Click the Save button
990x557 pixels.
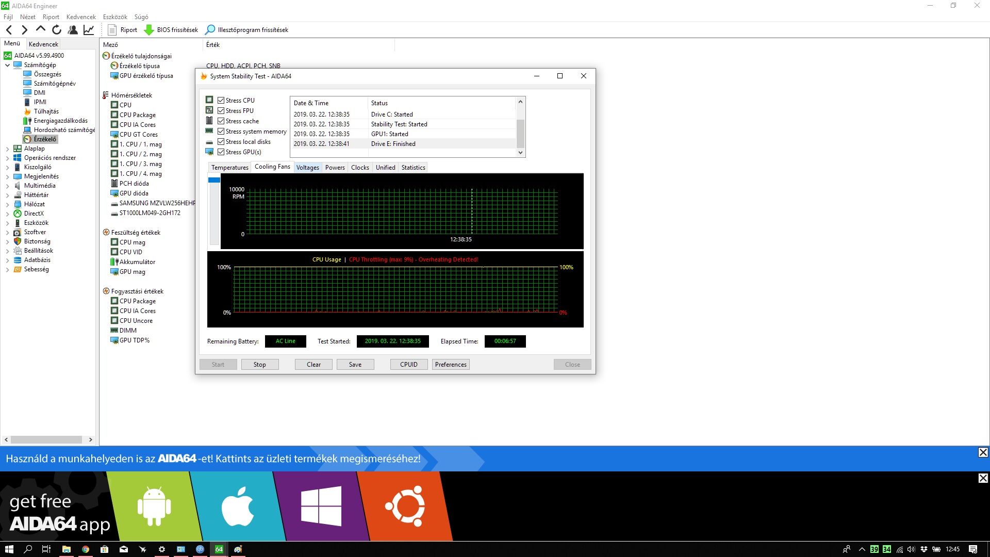(x=355, y=365)
